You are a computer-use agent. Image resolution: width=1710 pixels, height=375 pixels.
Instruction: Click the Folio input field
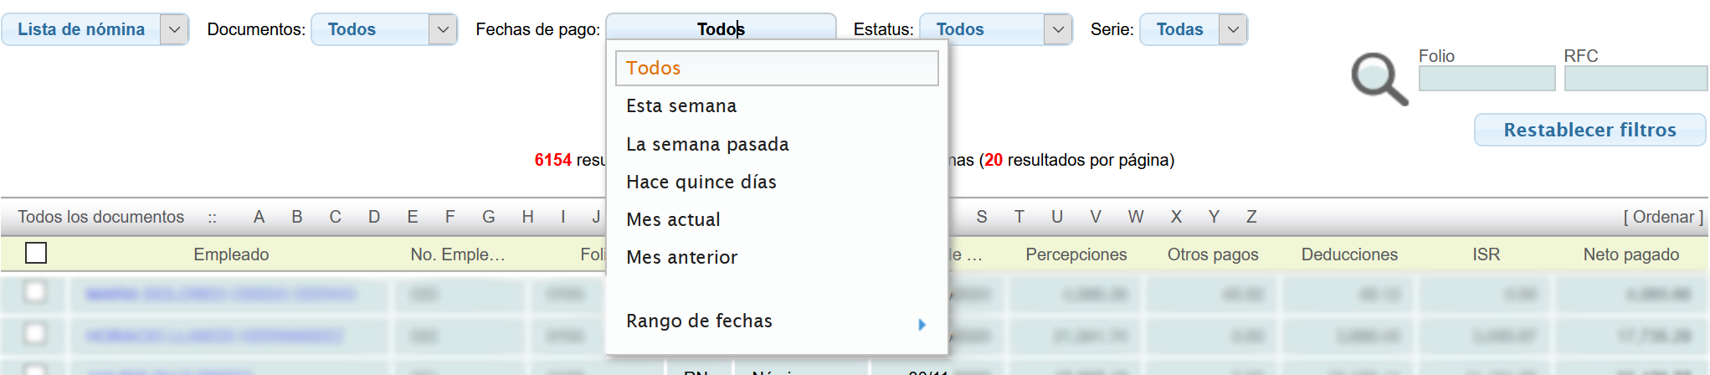coord(1486,79)
